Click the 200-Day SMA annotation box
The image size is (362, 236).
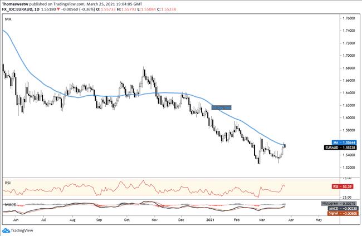click(221, 107)
